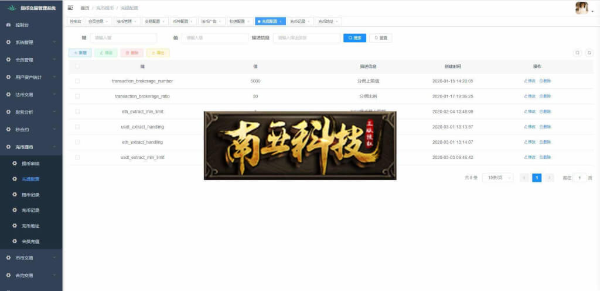Click the gear icon beside 提币审核
Image resolution: width=600 pixels, height=291 pixels.
[x=15, y=163]
